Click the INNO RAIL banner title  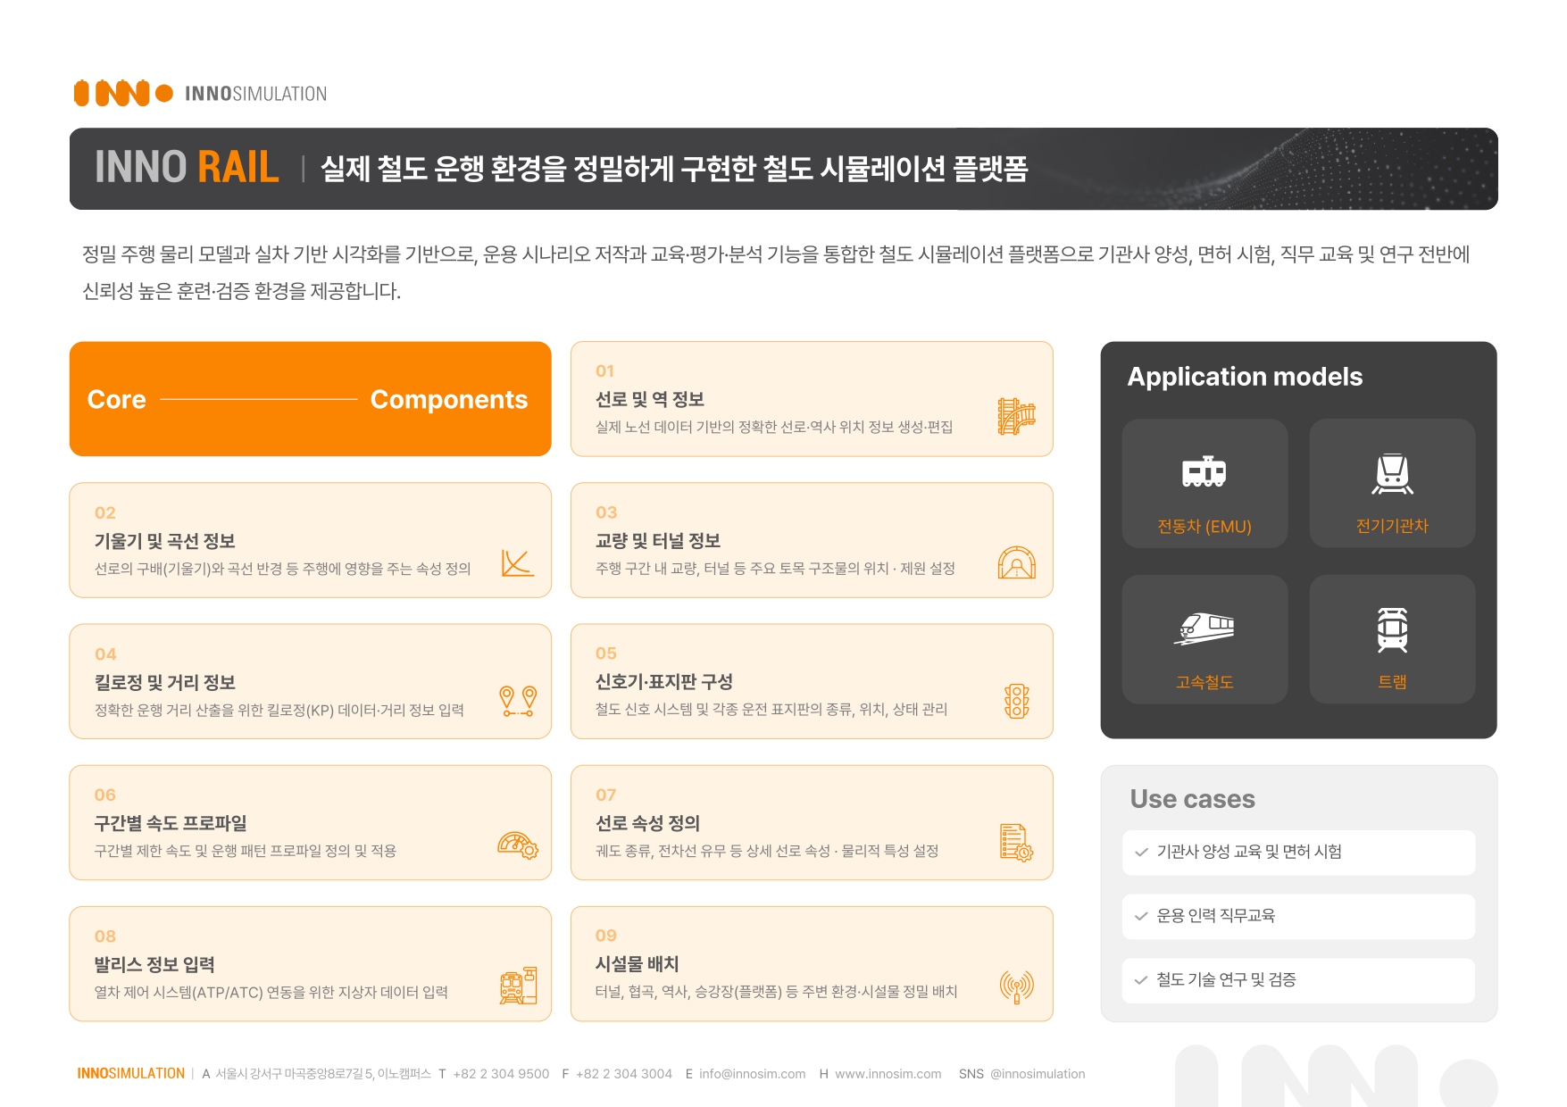tap(187, 168)
